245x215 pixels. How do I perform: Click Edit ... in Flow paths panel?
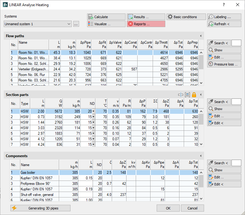[224, 57]
